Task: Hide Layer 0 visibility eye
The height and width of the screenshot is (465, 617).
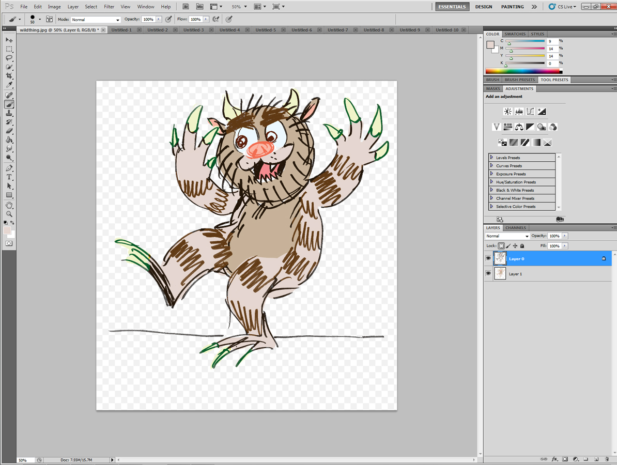Action: click(488, 258)
